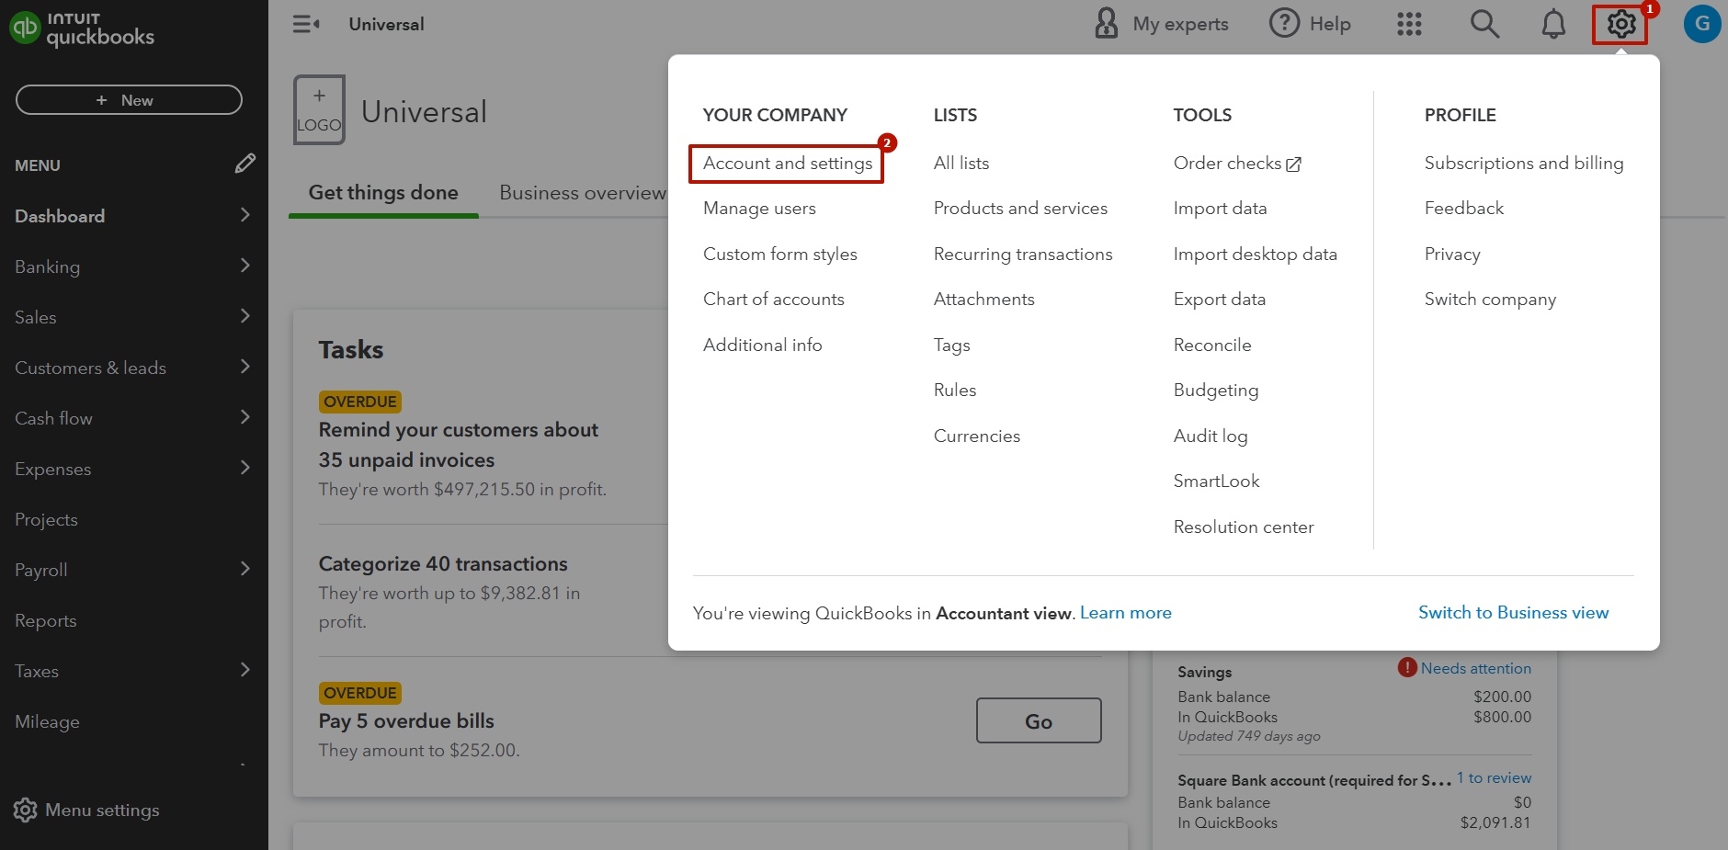Open Chart of accounts from menu
The image size is (1728, 850).
773,299
